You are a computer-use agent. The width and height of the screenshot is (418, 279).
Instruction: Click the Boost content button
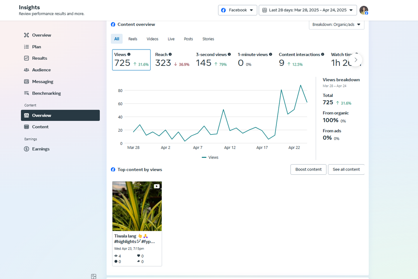[308, 169]
